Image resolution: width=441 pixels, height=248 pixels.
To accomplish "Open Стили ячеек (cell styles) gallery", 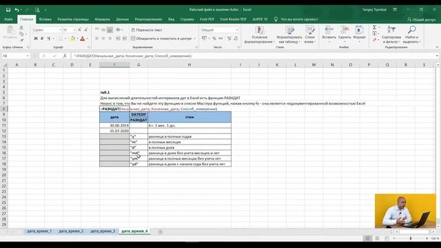I will (310, 35).
